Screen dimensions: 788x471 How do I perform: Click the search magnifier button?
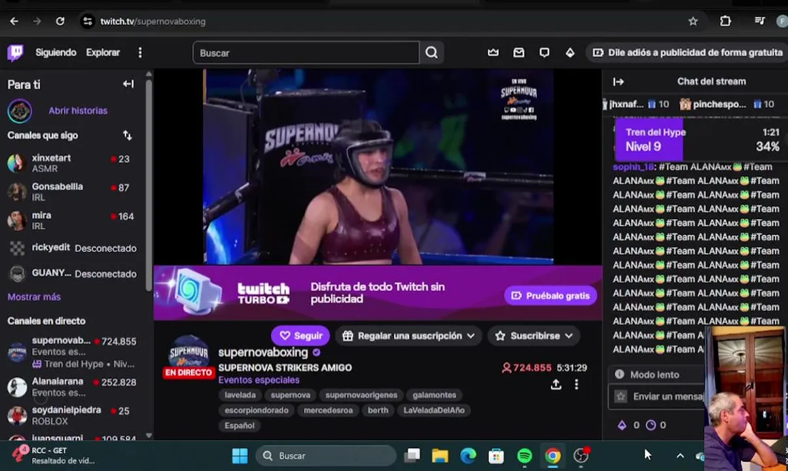(x=431, y=52)
